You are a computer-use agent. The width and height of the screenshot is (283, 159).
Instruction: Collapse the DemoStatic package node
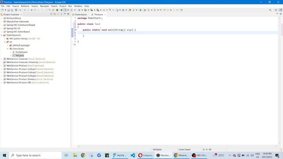click(8, 49)
